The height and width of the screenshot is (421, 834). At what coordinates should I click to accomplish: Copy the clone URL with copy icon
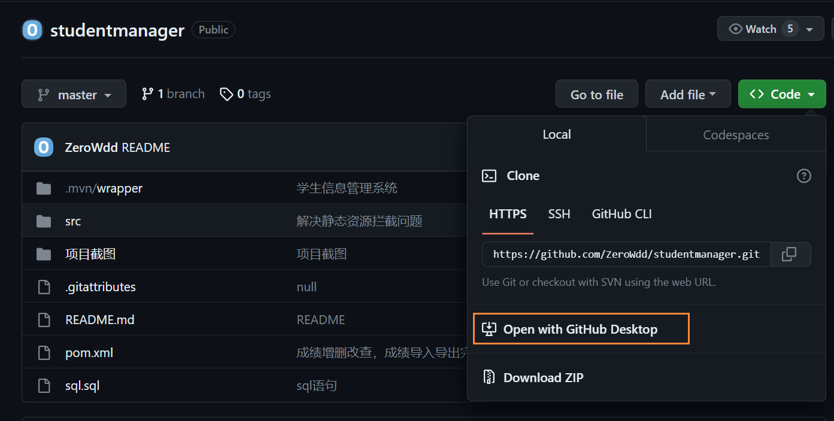[790, 254]
